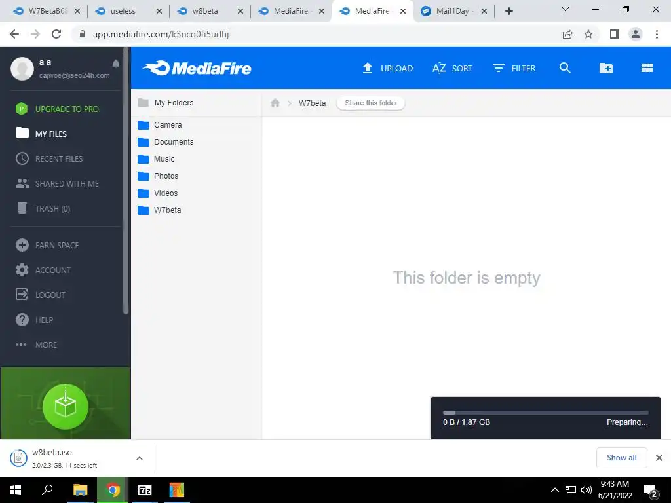Screen dimensions: 671x503
Task: Open the Help question mark
Action: tap(22, 320)
